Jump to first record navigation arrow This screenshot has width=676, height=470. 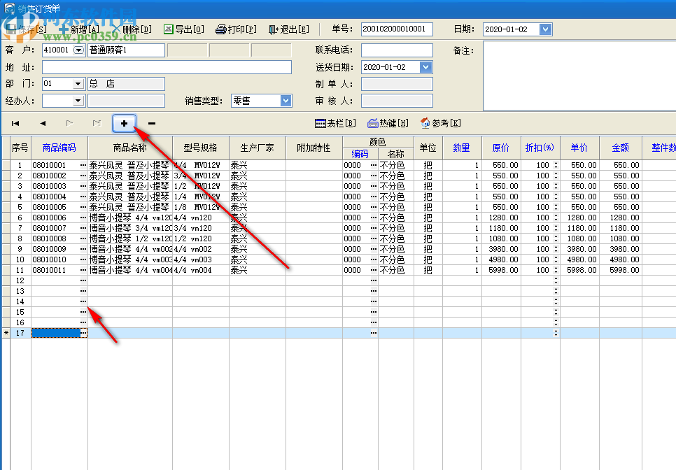15,123
